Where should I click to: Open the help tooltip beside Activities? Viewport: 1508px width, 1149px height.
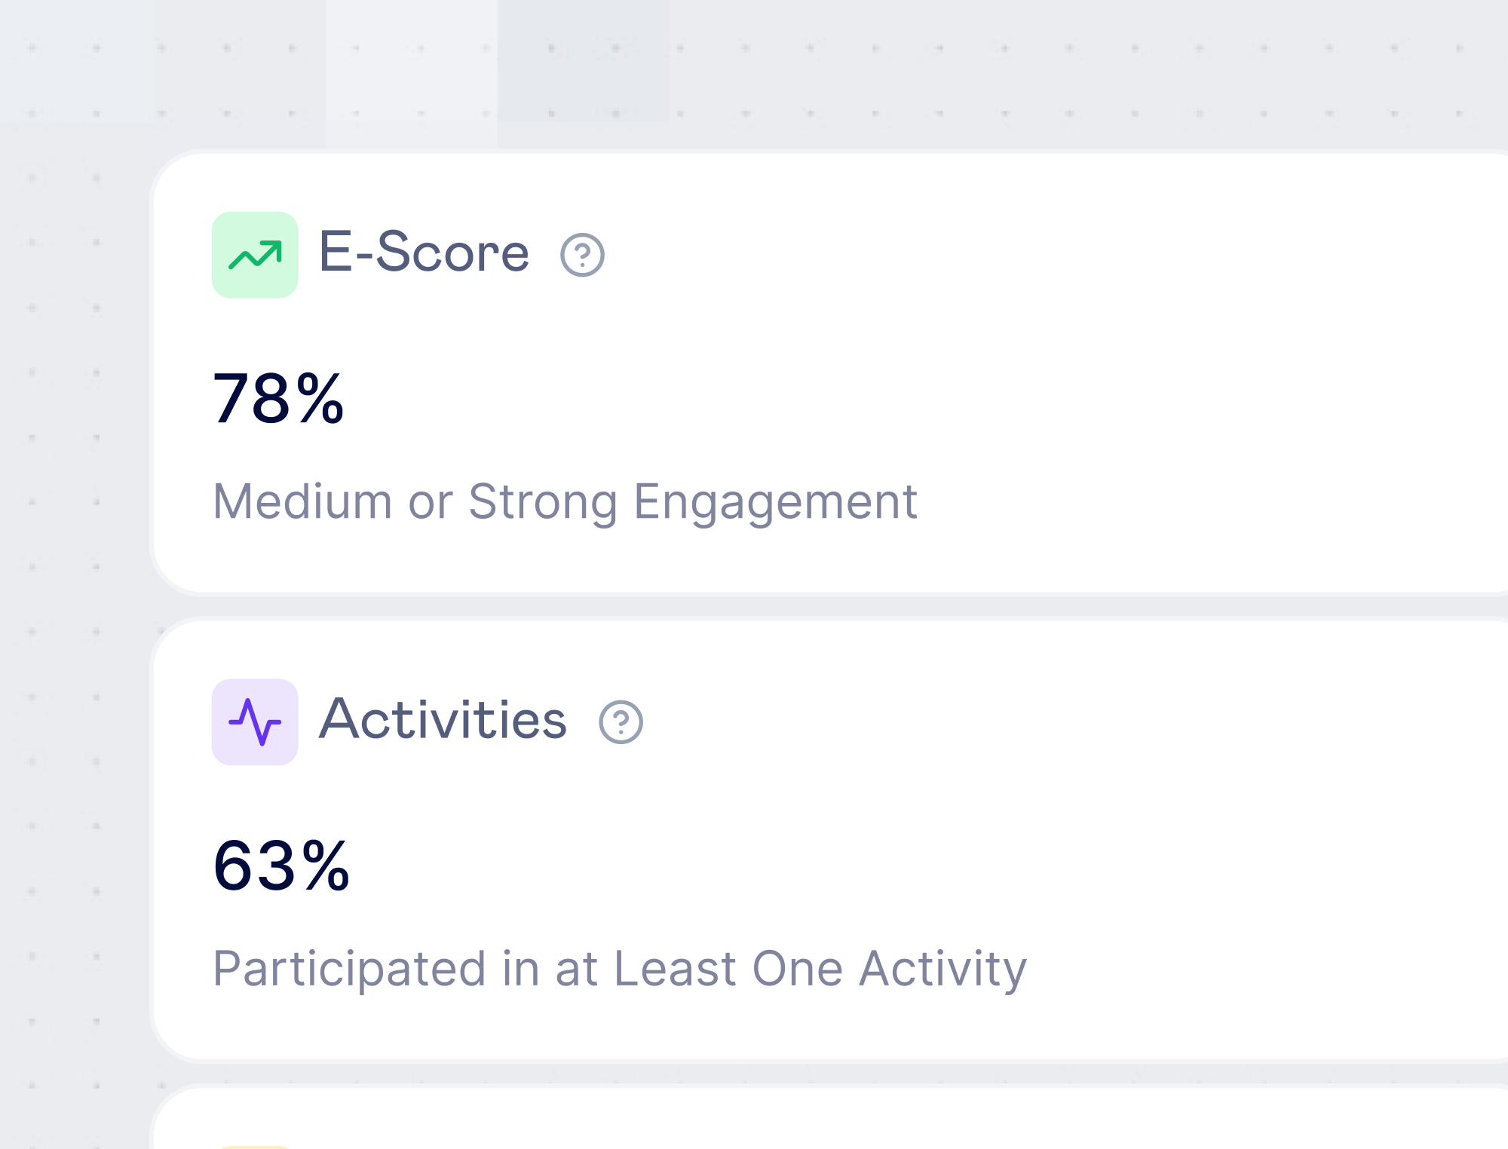[621, 722]
